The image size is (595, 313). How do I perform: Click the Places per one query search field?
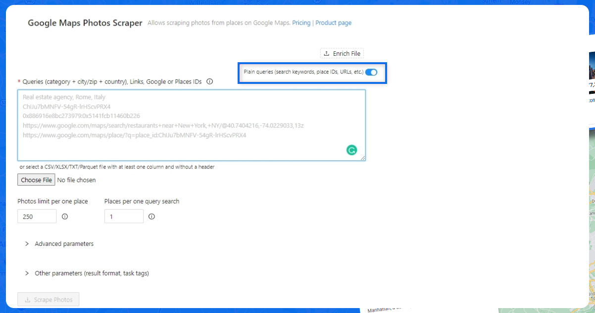click(x=124, y=216)
